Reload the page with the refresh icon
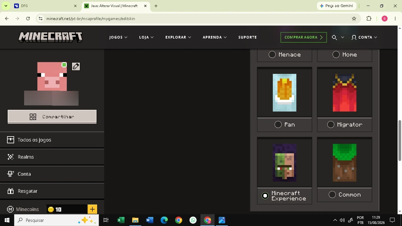The image size is (402, 226). click(28, 19)
